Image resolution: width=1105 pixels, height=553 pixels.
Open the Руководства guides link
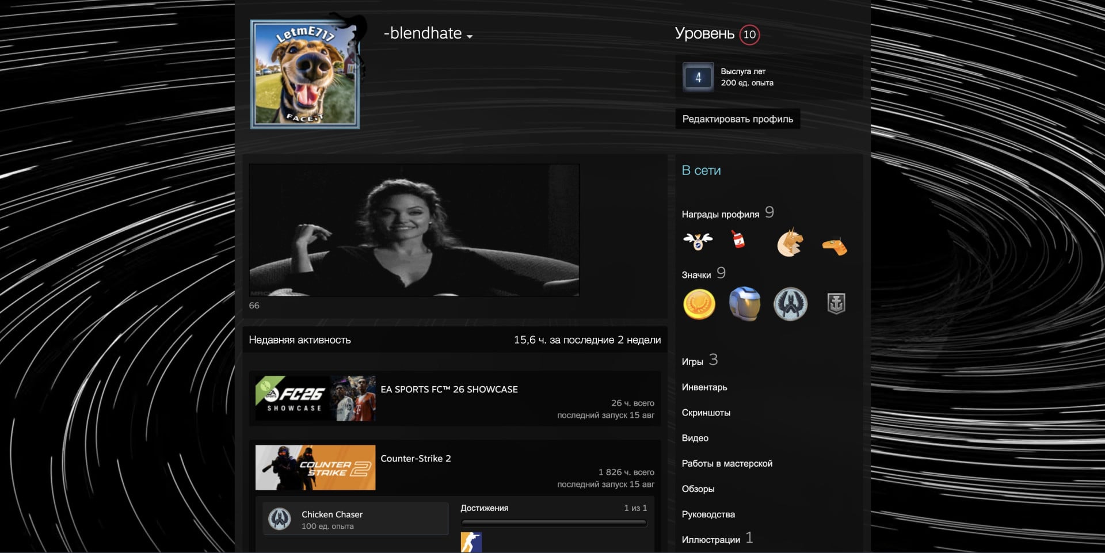[x=708, y=514]
